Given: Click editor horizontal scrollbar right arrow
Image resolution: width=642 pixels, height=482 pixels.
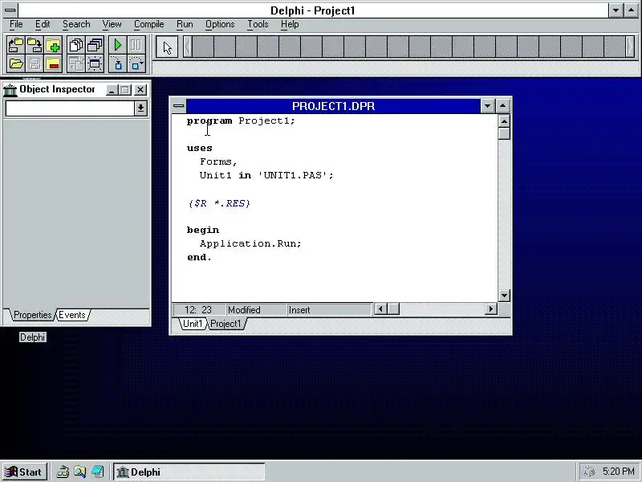Looking at the screenshot, I should [490, 308].
